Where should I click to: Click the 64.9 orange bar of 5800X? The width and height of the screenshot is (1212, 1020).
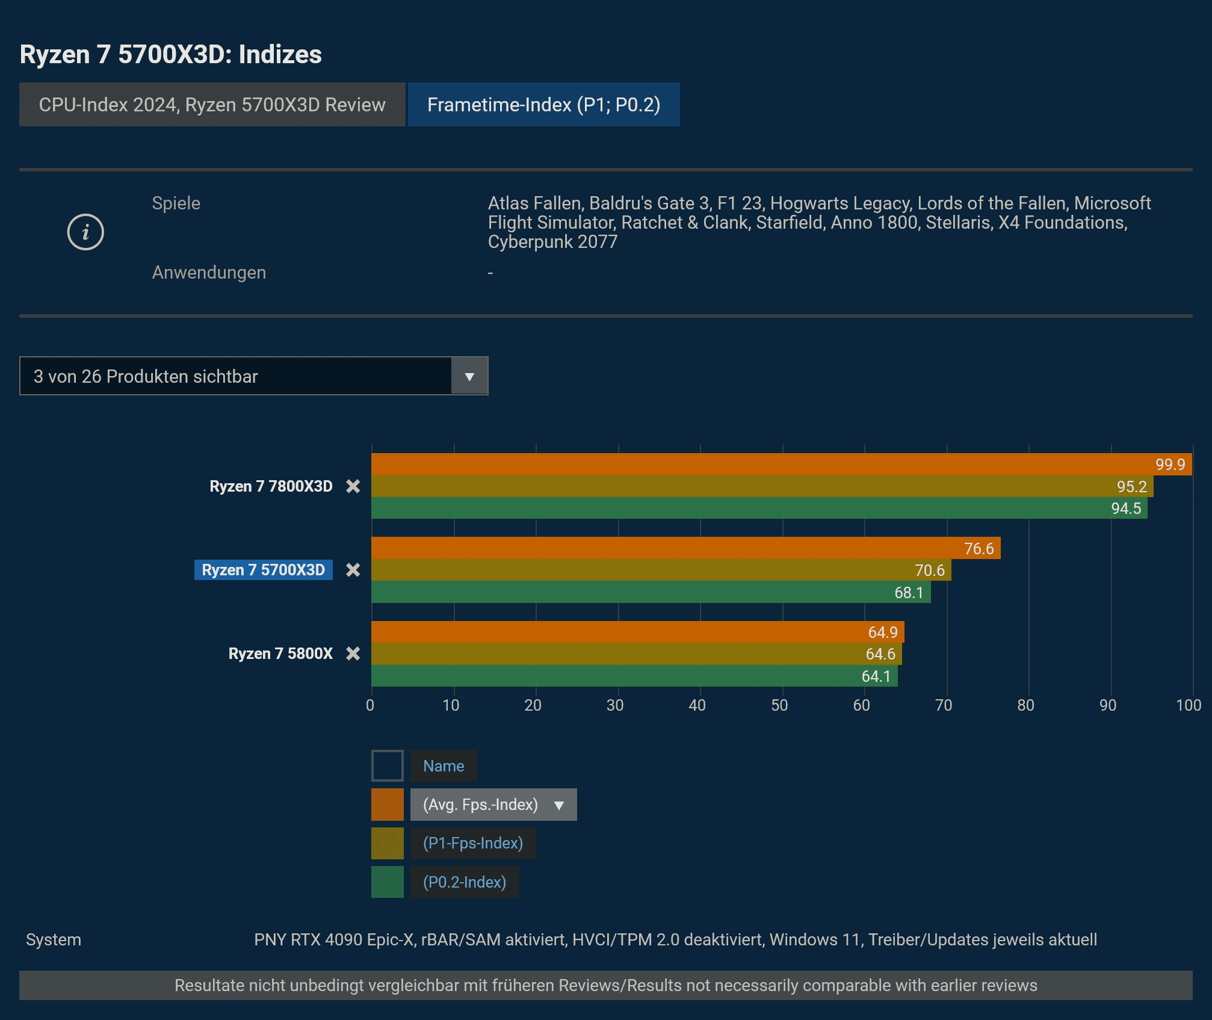[638, 632]
